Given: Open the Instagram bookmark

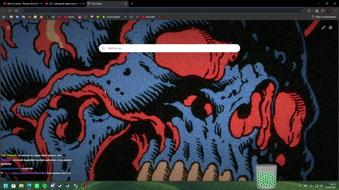Looking at the screenshot, I should tap(80, 17).
